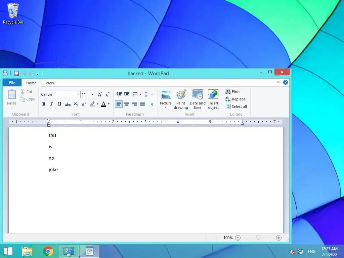Open the Windows Start button
The height and width of the screenshot is (258, 344).
click(x=8, y=251)
